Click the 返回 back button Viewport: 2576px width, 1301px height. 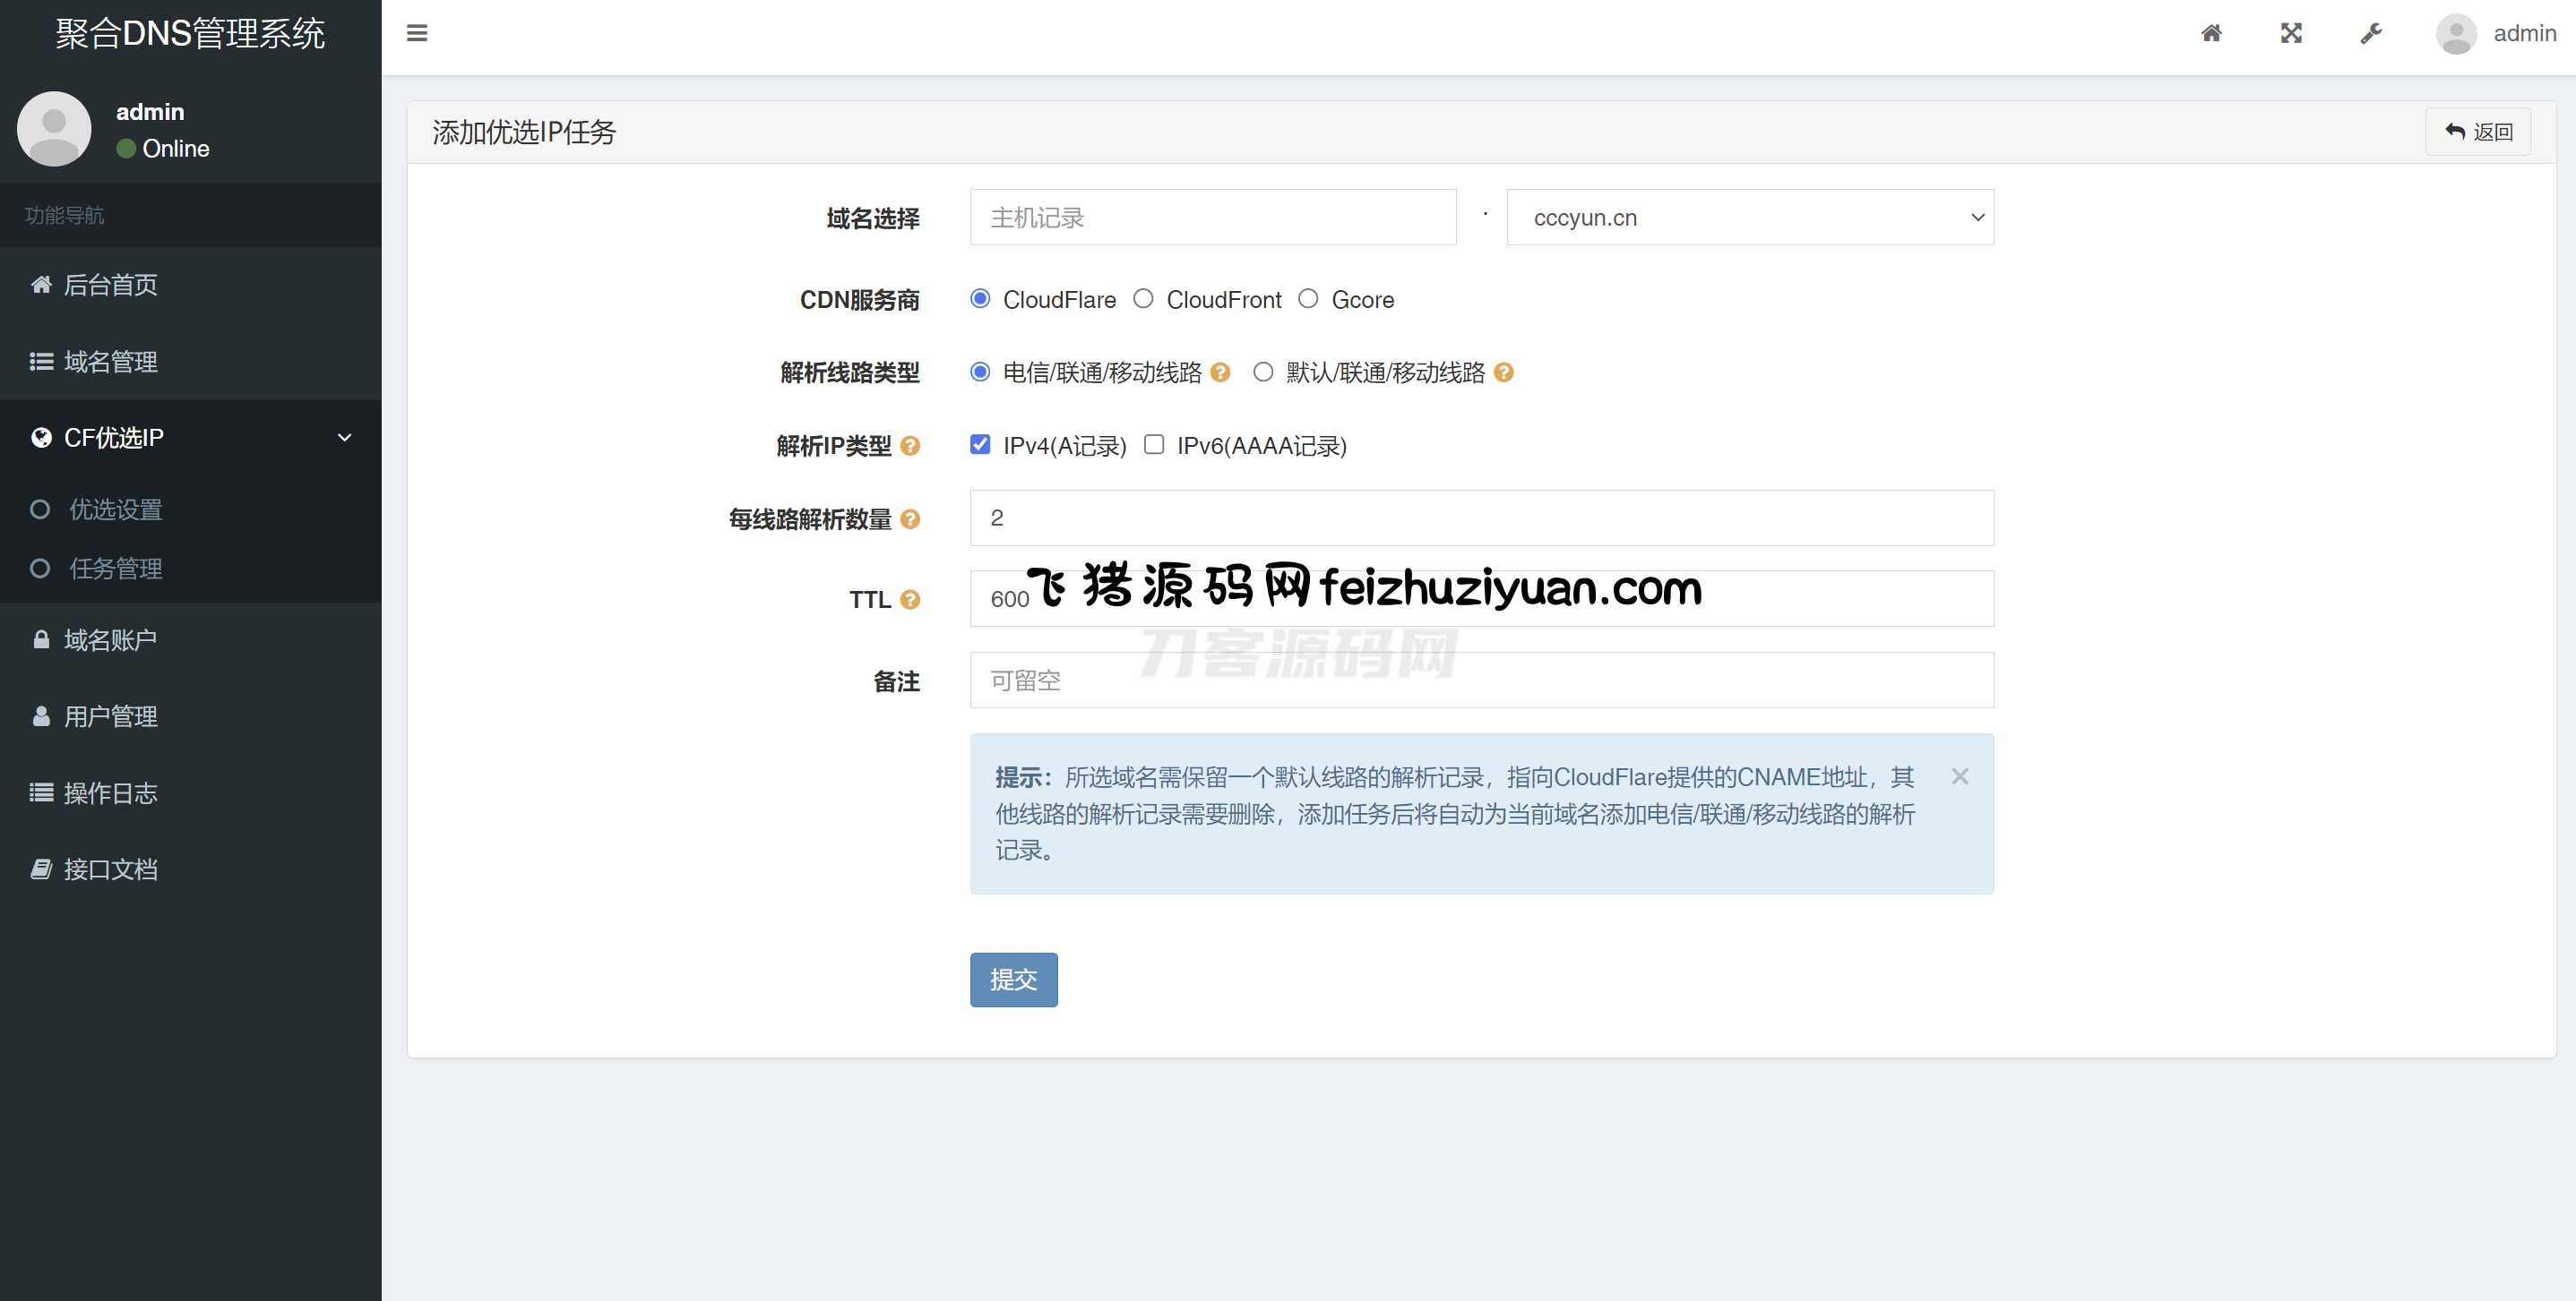coord(2478,132)
